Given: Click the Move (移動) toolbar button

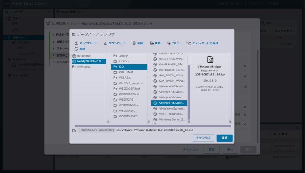Looking at the screenshot, I should [155, 43].
